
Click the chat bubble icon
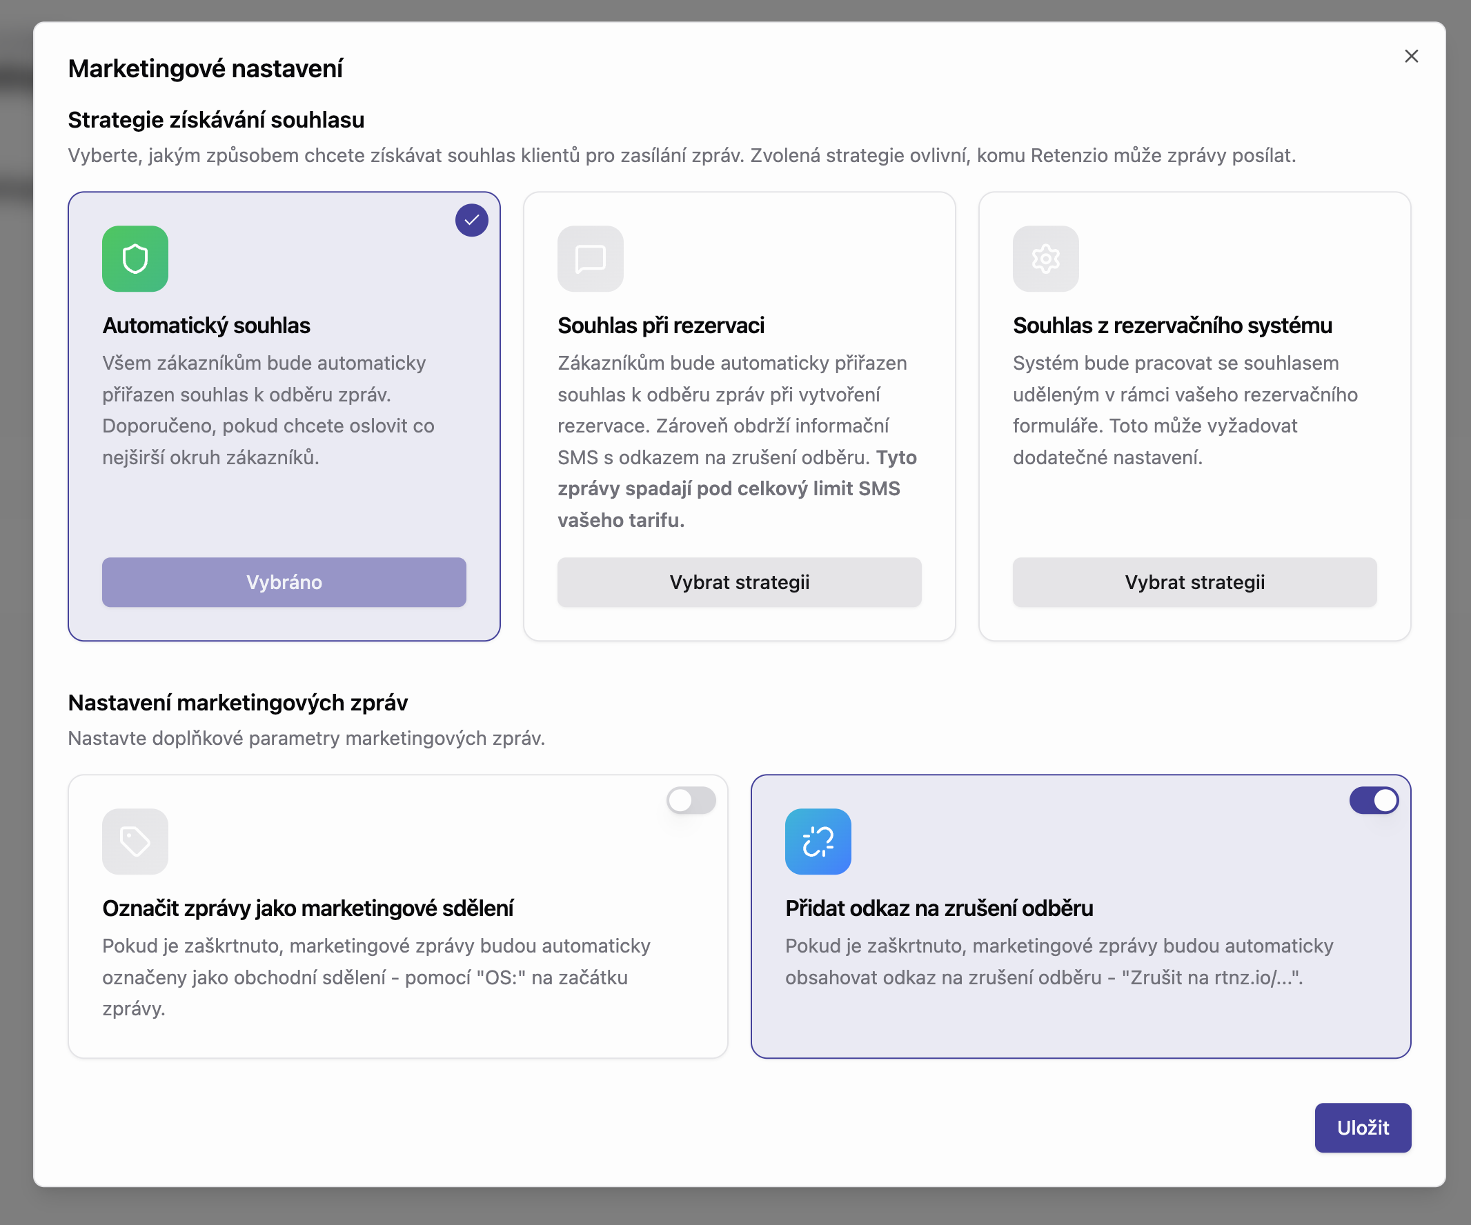tap(590, 259)
